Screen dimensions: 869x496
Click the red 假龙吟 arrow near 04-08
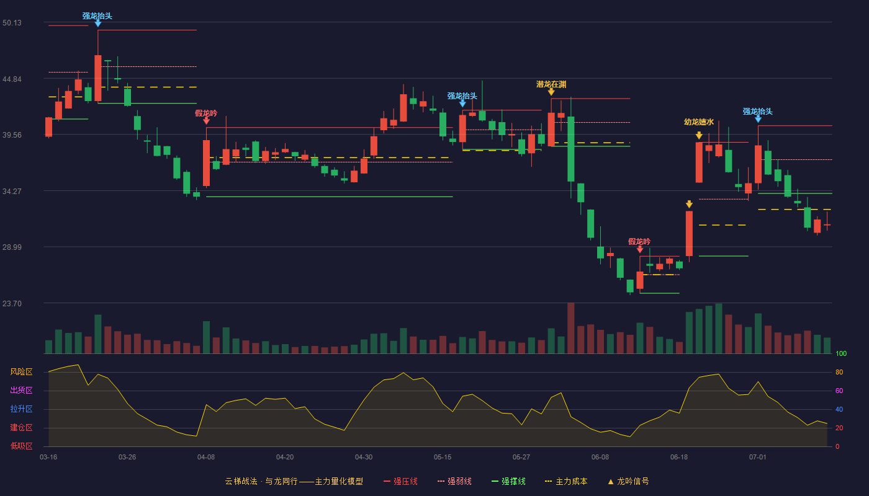click(x=206, y=121)
